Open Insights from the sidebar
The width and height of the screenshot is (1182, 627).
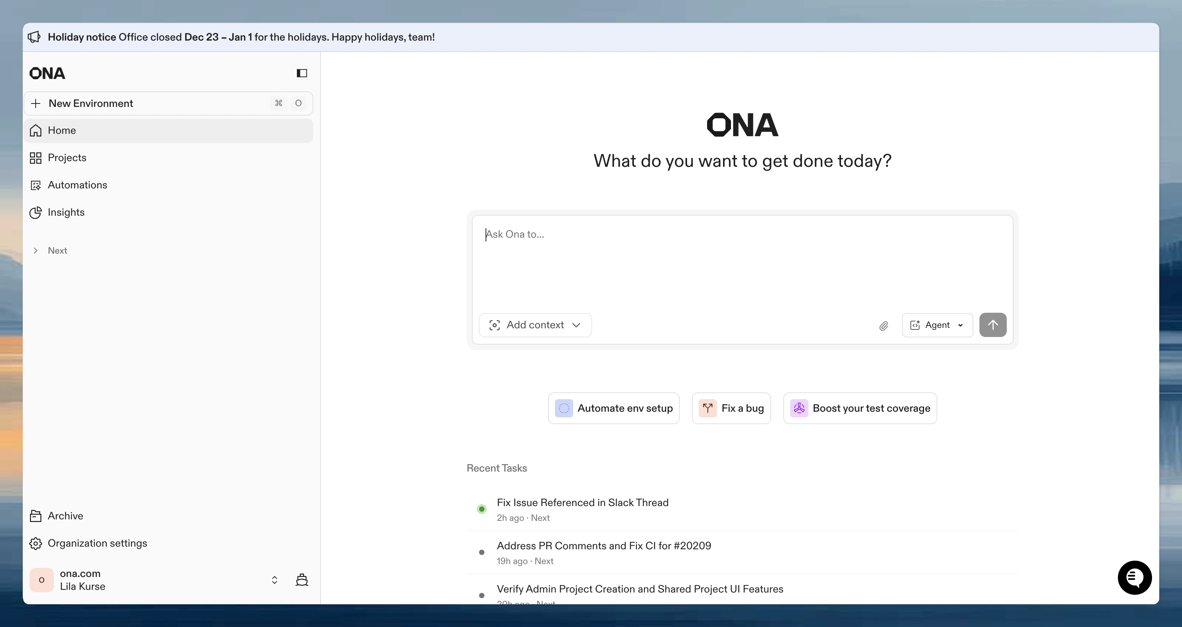coord(66,212)
